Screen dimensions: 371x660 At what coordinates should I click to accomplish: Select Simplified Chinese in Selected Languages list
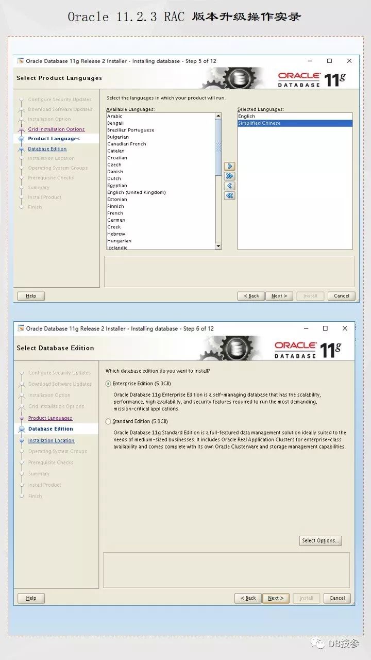click(x=295, y=123)
